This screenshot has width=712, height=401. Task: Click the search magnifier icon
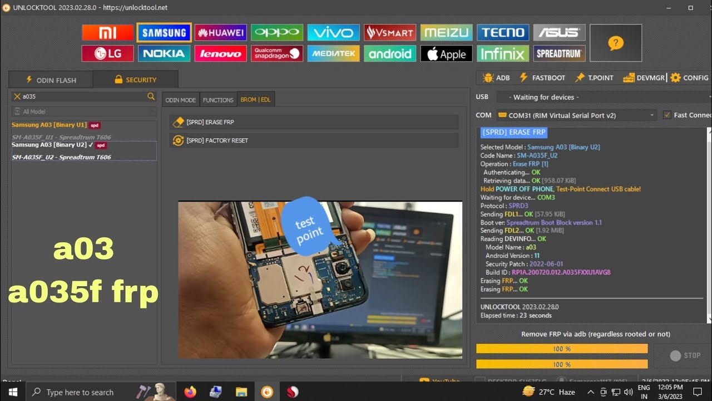pyautogui.click(x=151, y=96)
